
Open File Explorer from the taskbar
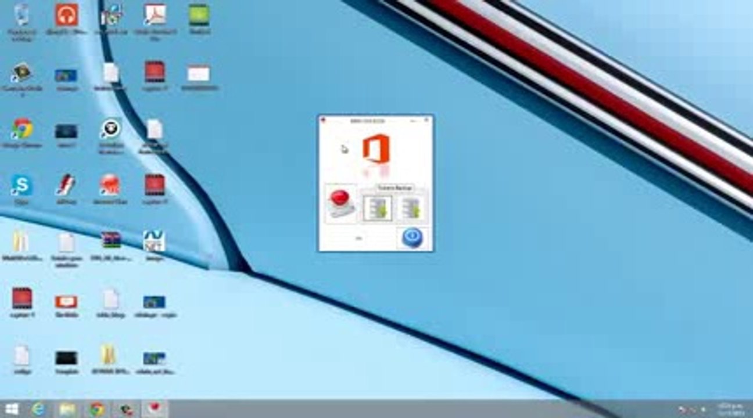click(x=67, y=409)
